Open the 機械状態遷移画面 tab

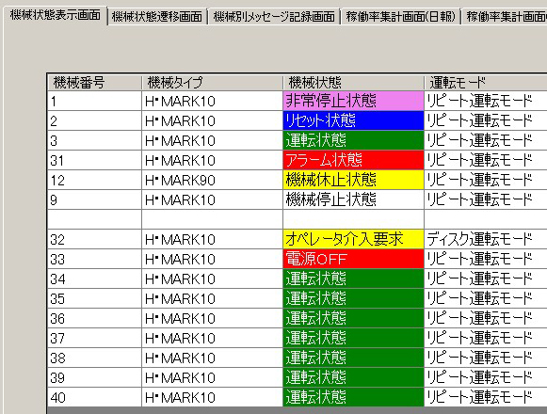pyautogui.click(x=157, y=16)
